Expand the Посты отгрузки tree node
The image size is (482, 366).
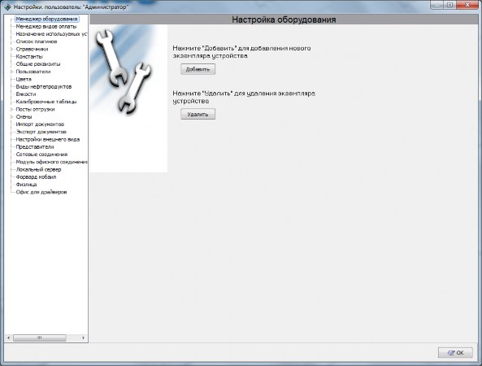pyautogui.click(x=11, y=109)
